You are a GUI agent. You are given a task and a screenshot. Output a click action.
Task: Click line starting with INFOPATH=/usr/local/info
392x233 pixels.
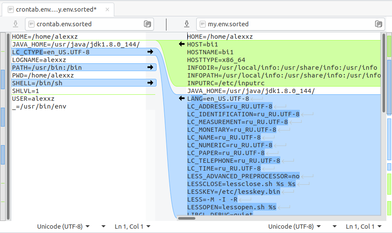coord(284,75)
